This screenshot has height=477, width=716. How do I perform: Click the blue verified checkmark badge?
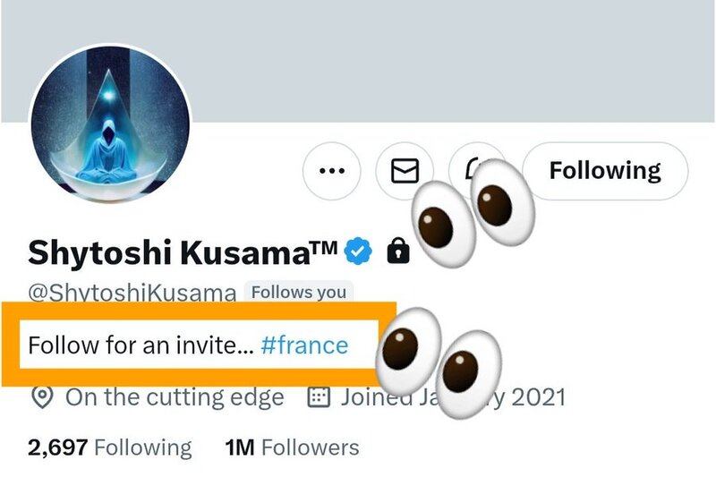360,253
